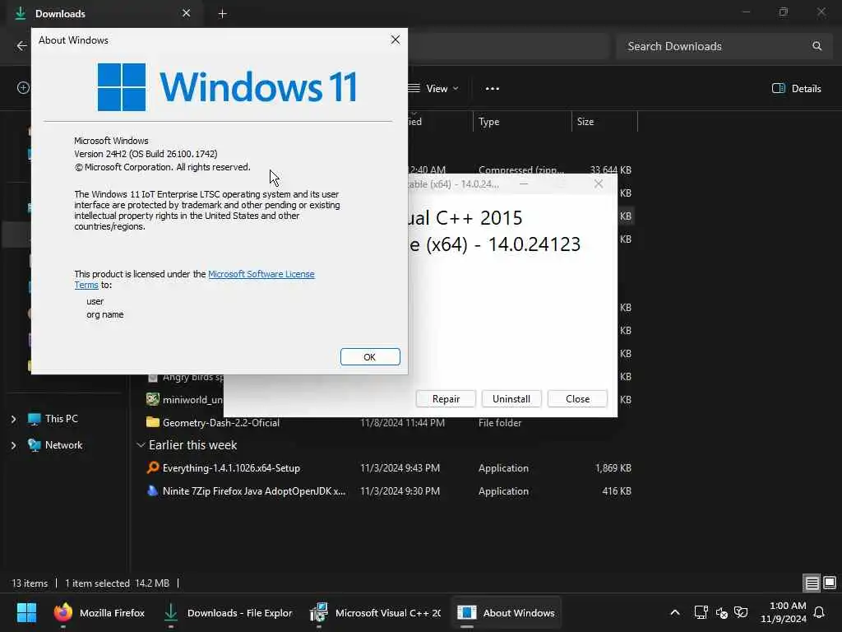The width and height of the screenshot is (842, 632).
Task: Collapse the Earlier this week group
Action: (x=140, y=445)
